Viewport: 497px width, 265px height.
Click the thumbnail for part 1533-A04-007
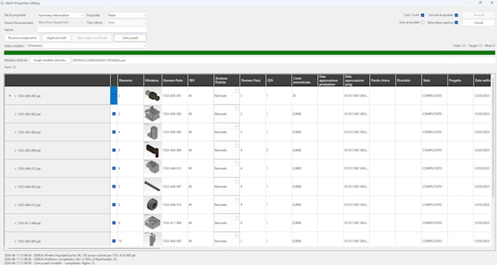coord(153,187)
